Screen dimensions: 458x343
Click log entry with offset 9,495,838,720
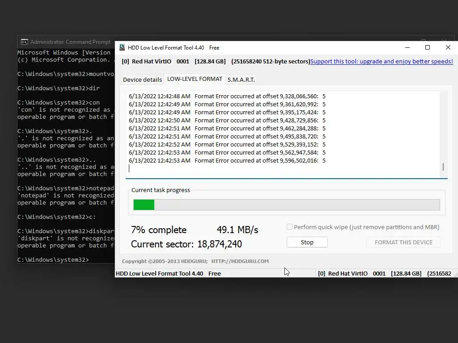[x=227, y=137]
